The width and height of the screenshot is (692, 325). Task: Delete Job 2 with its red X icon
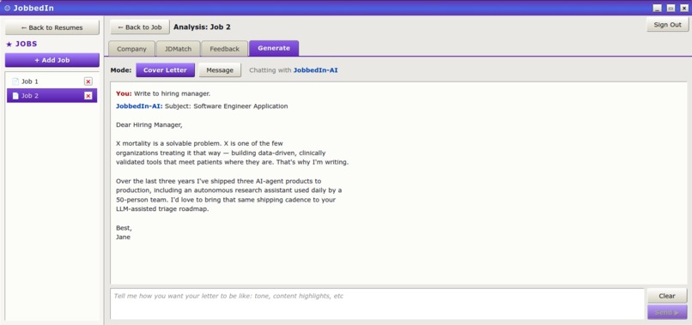pyautogui.click(x=88, y=96)
